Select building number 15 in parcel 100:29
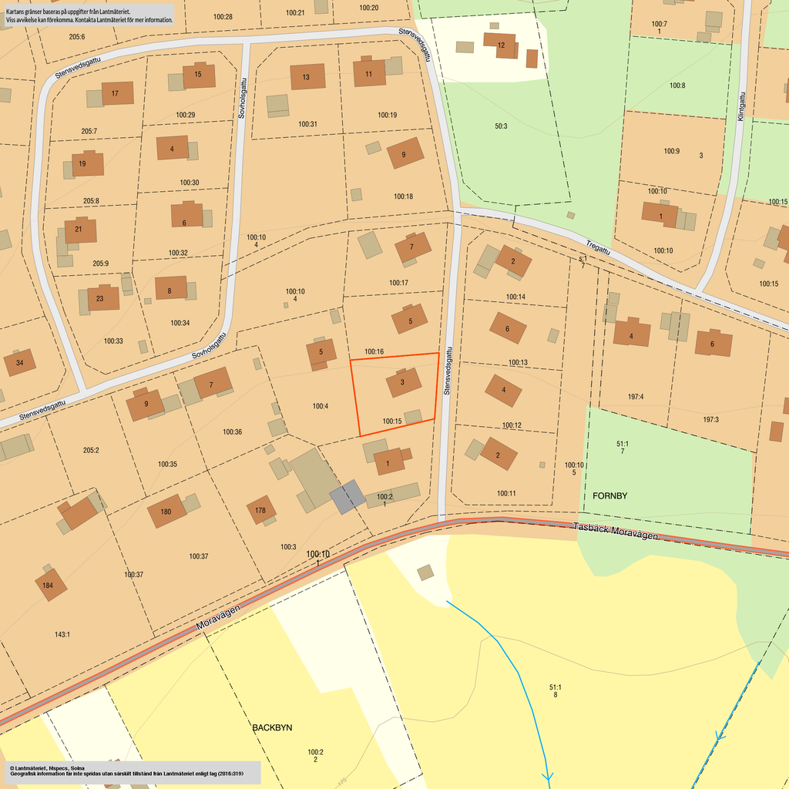789x789 pixels. click(198, 75)
